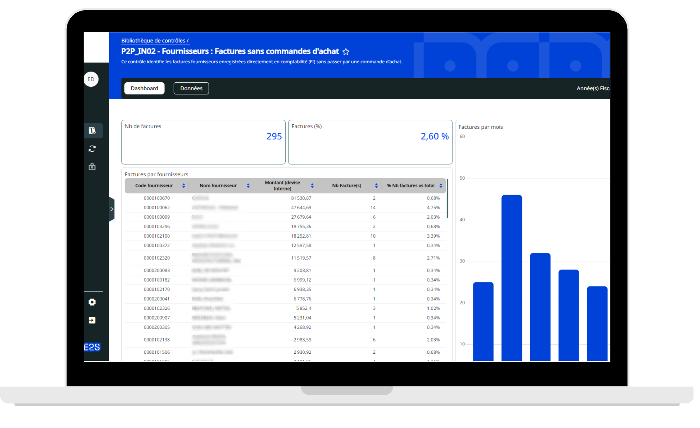This screenshot has width=700, height=428.
Task: Click the refresh sync sidebar icon
Action: [92, 149]
